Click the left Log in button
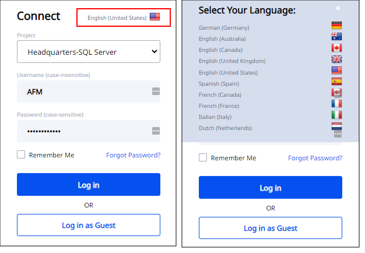 click(x=89, y=185)
